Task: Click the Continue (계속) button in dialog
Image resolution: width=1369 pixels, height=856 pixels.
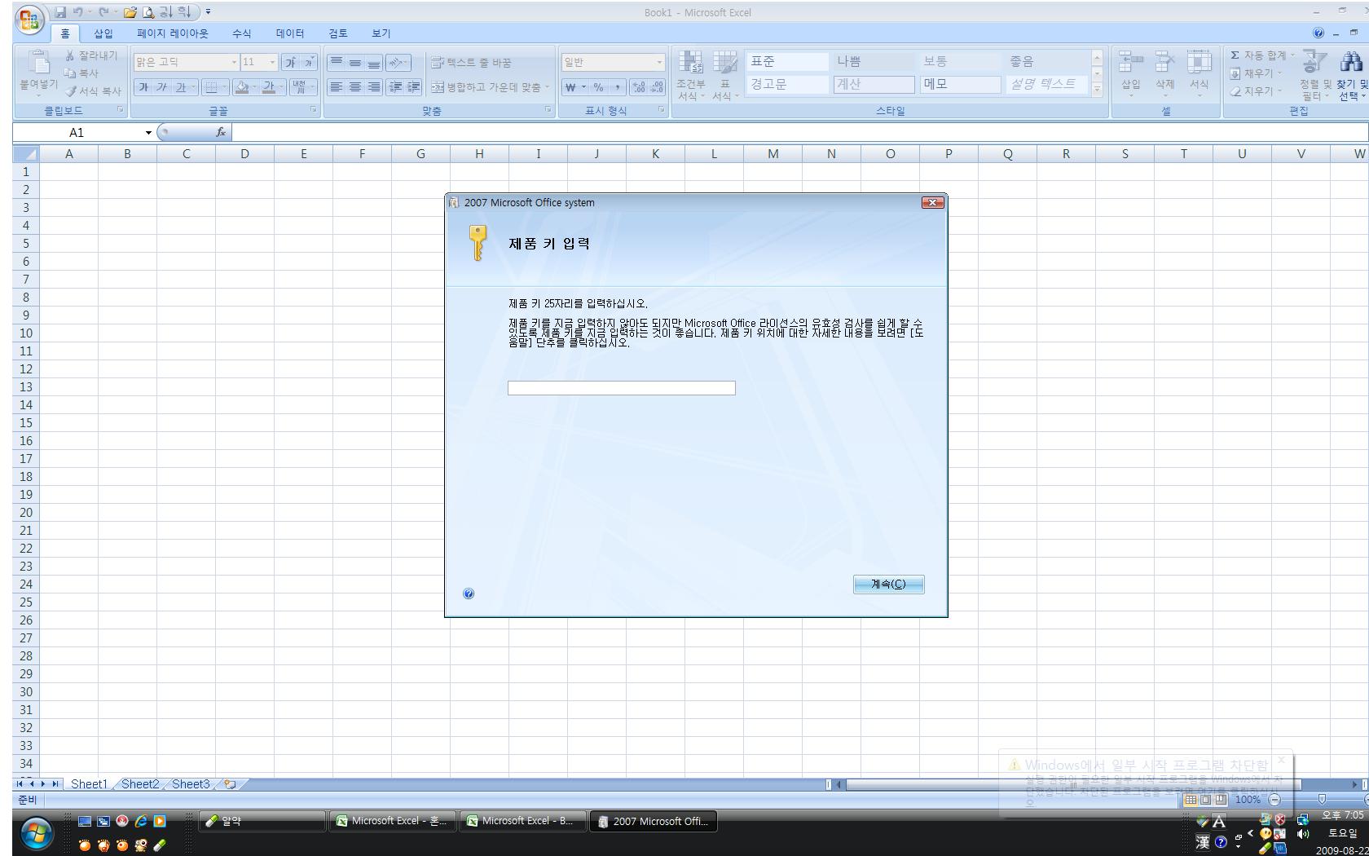Action: tap(888, 584)
